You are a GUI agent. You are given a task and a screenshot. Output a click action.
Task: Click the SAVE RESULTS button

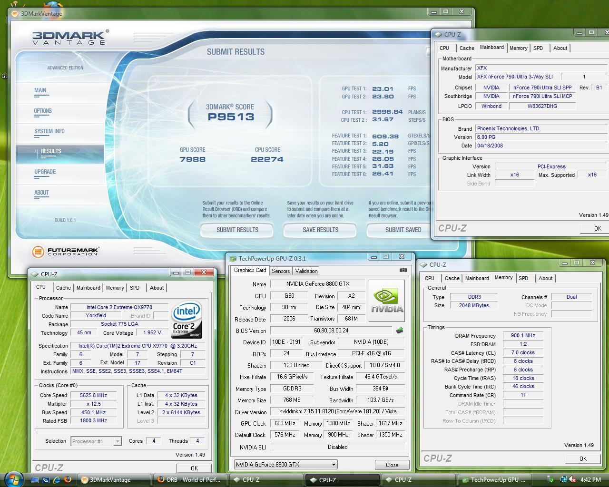tap(320, 230)
